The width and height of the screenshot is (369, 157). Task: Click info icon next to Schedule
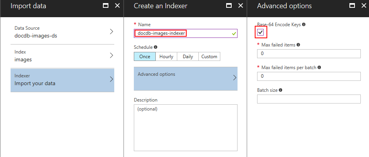coord(156,47)
